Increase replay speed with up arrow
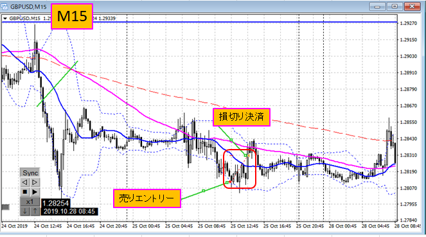 coord(35,211)
